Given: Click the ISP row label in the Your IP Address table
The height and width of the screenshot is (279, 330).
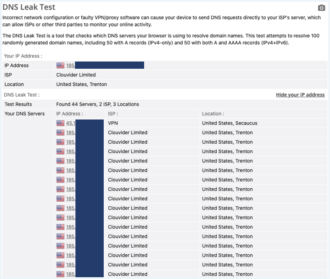Looking at the screenshot, I should tap(8, 75).
